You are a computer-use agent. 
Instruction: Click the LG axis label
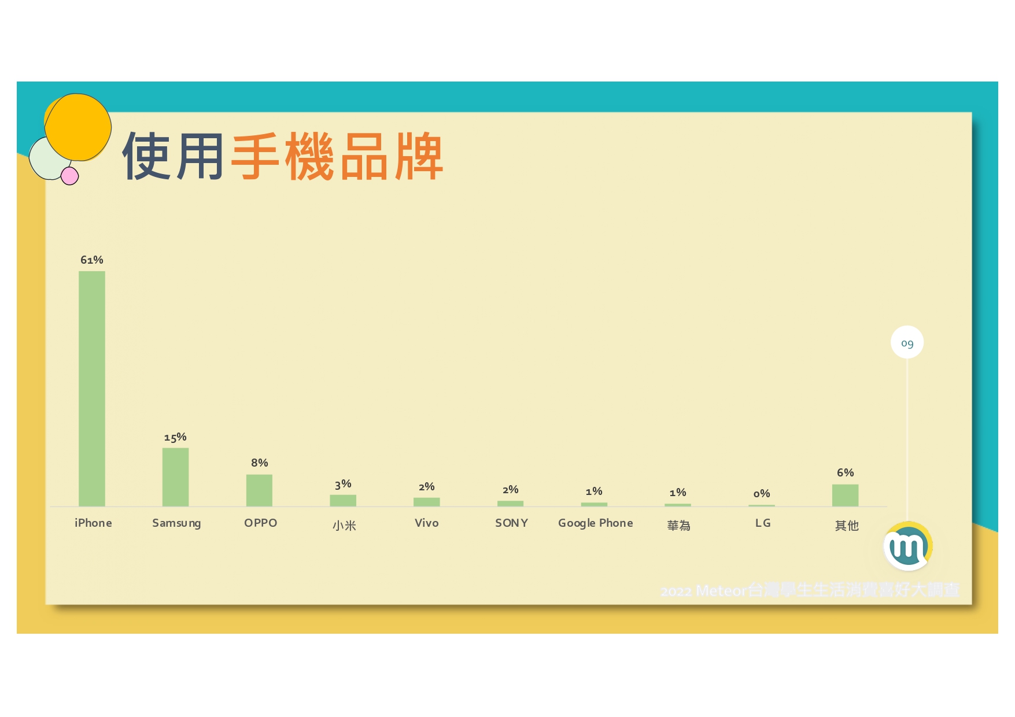[763, 523]
